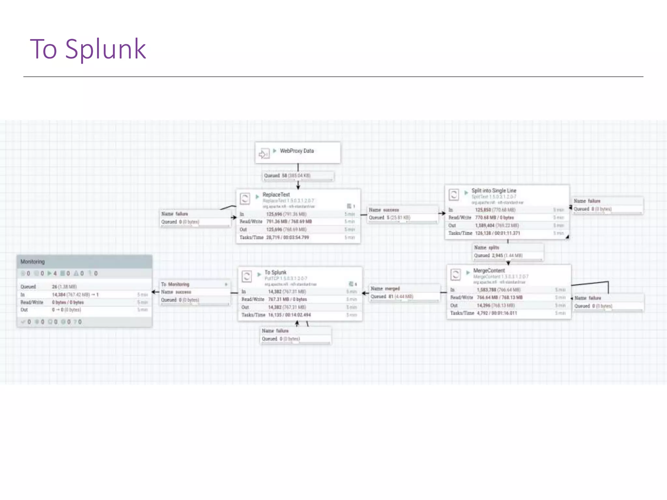Click the To Splunk processor icon
Screen dimensions: 667x500
point(247,276)
